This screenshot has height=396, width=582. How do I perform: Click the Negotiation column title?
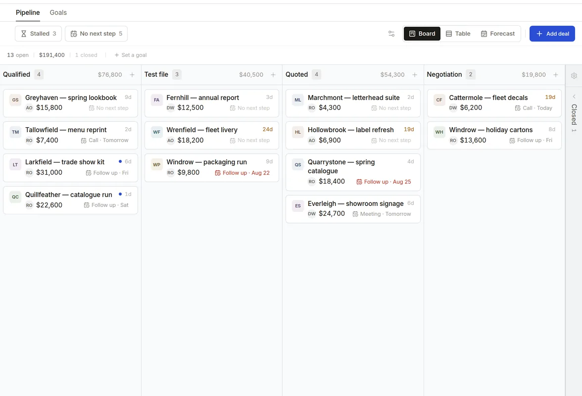[x=444, y=75]
